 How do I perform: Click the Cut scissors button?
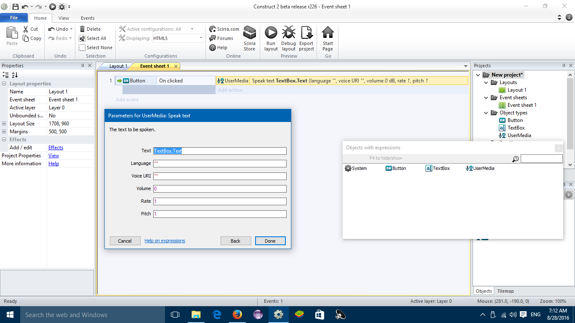coord(30,29)
